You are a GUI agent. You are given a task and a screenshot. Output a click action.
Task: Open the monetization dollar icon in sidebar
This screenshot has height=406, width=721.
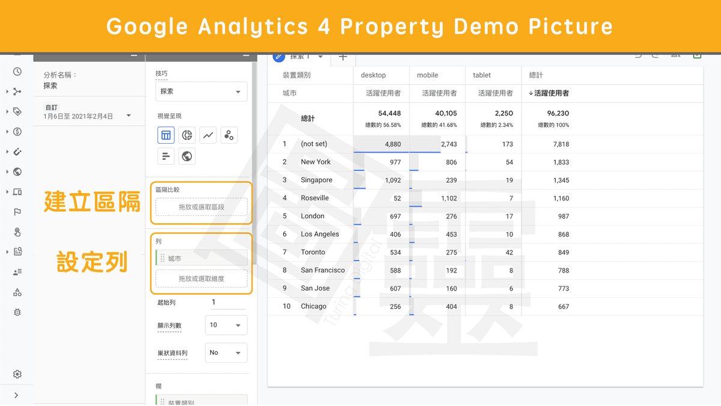pyautogui.click(x=17, y=132)
